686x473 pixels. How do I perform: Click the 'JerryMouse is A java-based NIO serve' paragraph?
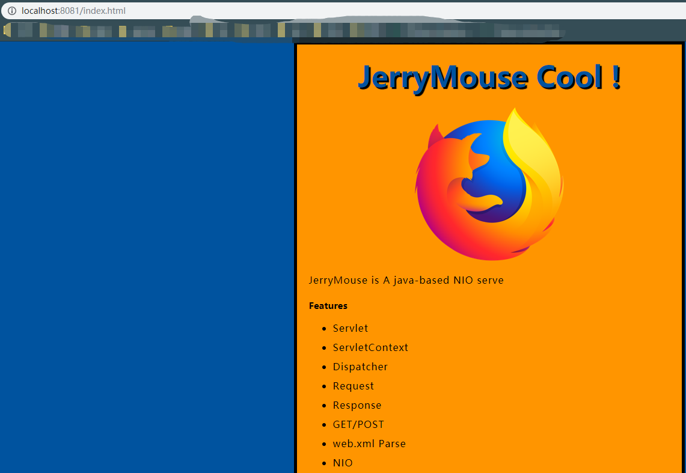point(406,280)
